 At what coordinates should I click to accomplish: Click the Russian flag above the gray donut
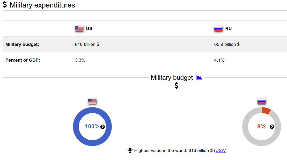tap(261, 101)
